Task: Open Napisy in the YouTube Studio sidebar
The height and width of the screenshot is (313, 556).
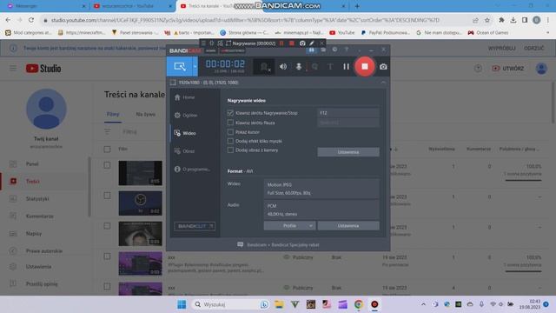Action: pos(34,234)
